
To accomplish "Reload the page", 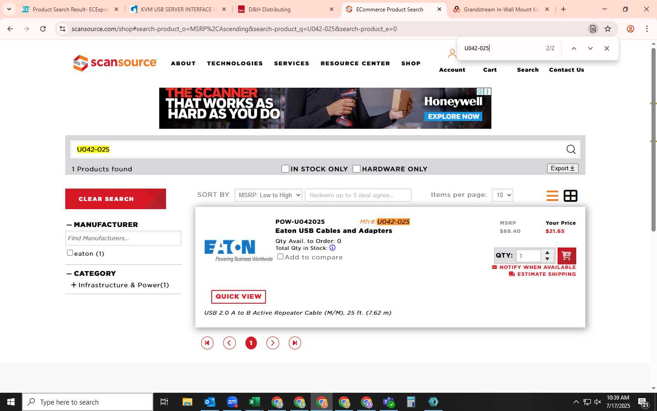I will click(43, 29).
